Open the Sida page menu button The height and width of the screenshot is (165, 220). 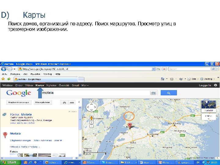(x=193, y=79)
